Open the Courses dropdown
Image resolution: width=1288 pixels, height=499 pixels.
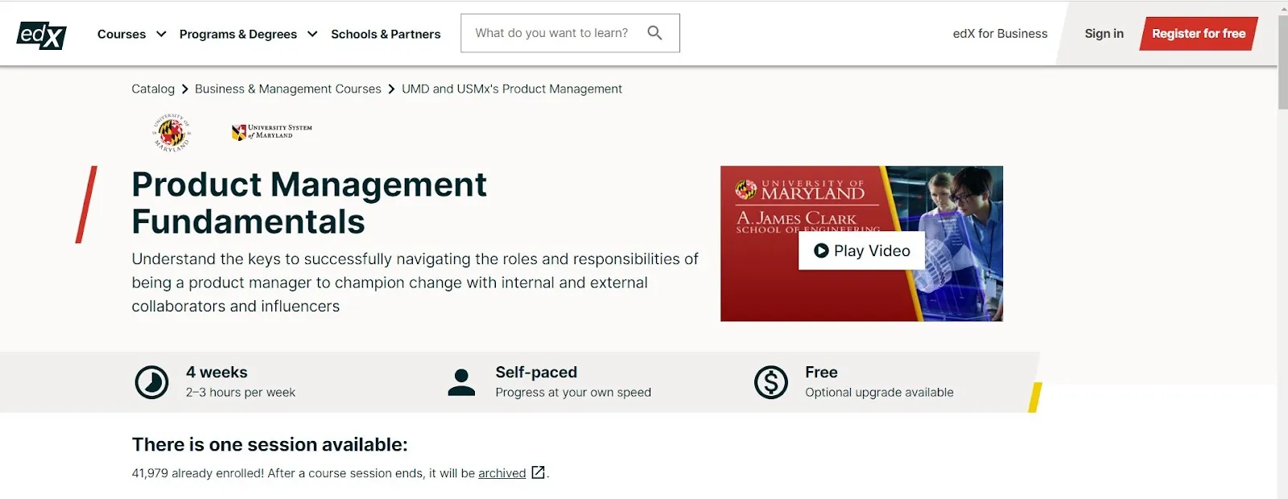pos(130,34)
